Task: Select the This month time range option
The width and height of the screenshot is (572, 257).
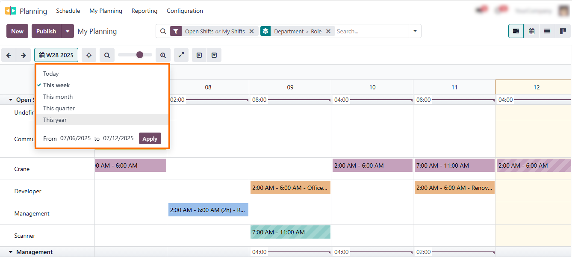Action: click(58, 96)
